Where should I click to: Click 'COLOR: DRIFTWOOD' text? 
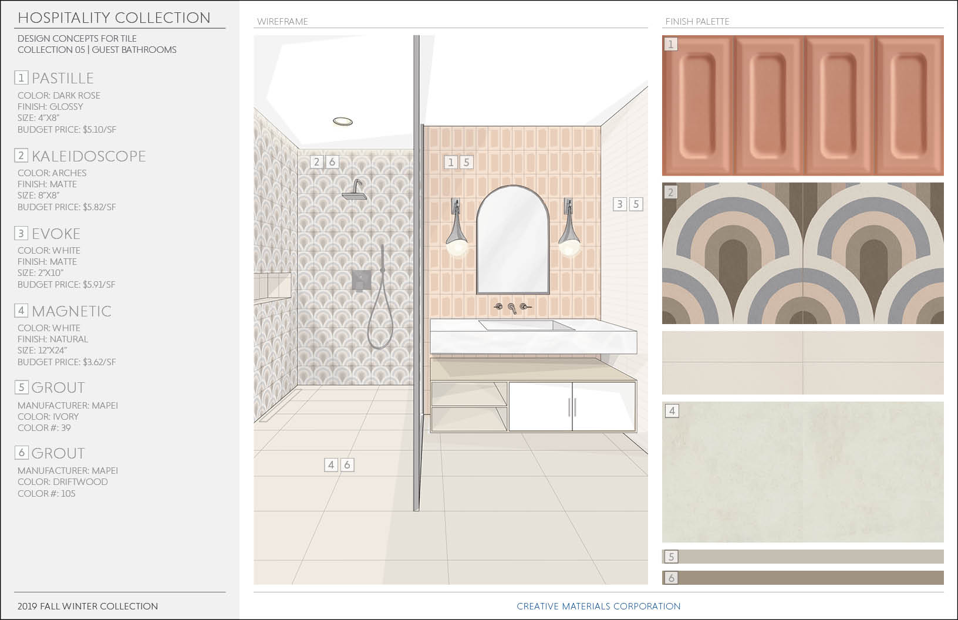63,481
